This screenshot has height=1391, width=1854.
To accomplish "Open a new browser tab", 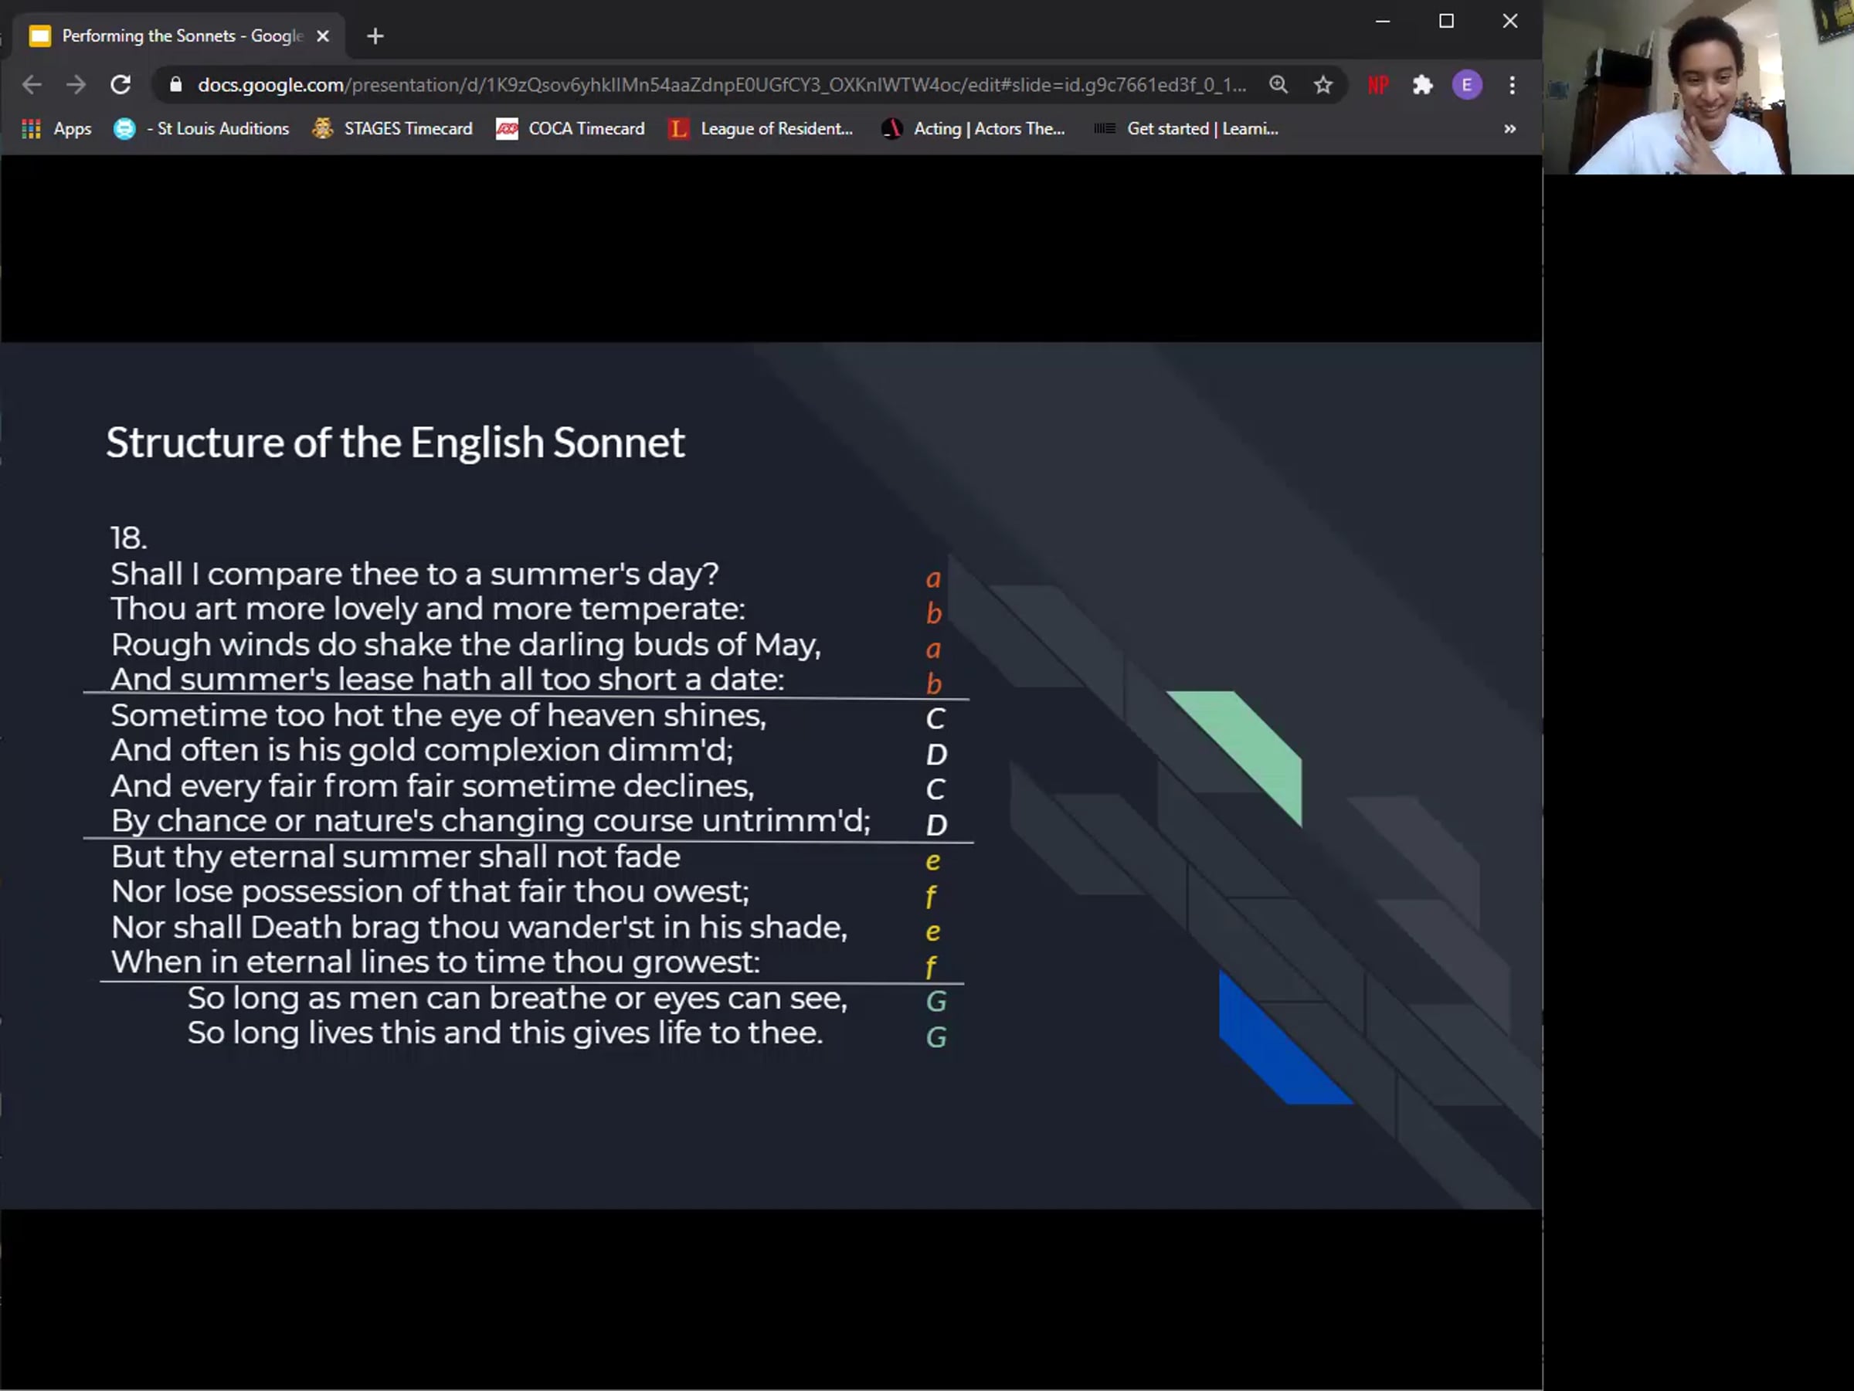I will pos(375,36).
